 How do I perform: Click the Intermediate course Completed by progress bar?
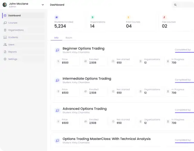point(184,83)
